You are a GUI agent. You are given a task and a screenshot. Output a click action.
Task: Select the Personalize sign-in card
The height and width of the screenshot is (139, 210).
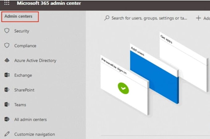tap(125, 85)
